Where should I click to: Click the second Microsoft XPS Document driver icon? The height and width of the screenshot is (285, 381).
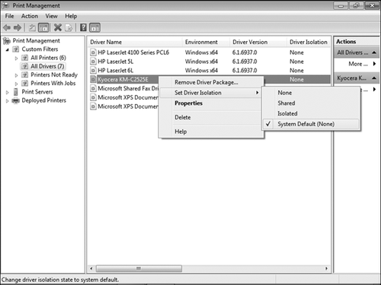(94, 106)
